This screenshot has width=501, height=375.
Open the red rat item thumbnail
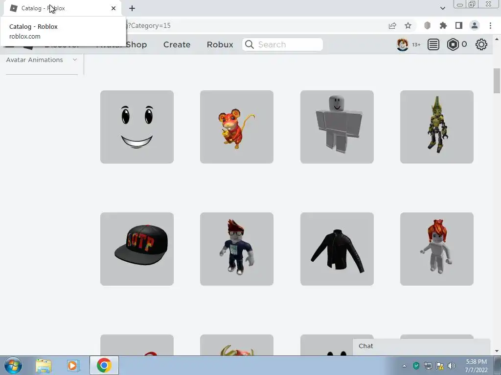(237, 127)
